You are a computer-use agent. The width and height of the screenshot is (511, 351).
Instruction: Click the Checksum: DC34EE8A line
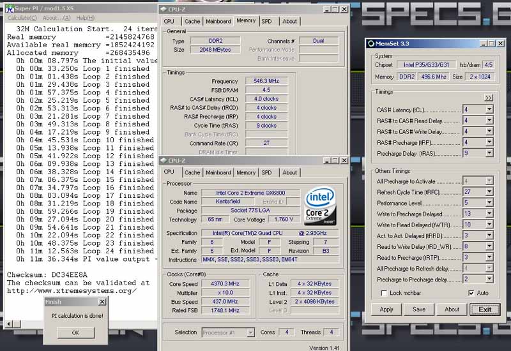point(47,275)
